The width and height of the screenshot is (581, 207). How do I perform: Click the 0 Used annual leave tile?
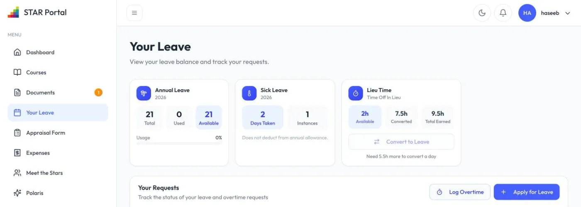tap(179, 118)
